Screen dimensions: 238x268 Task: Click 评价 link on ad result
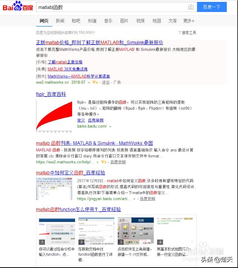106,82
